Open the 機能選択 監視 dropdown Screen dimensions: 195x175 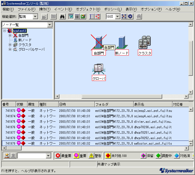pos(35,16)
